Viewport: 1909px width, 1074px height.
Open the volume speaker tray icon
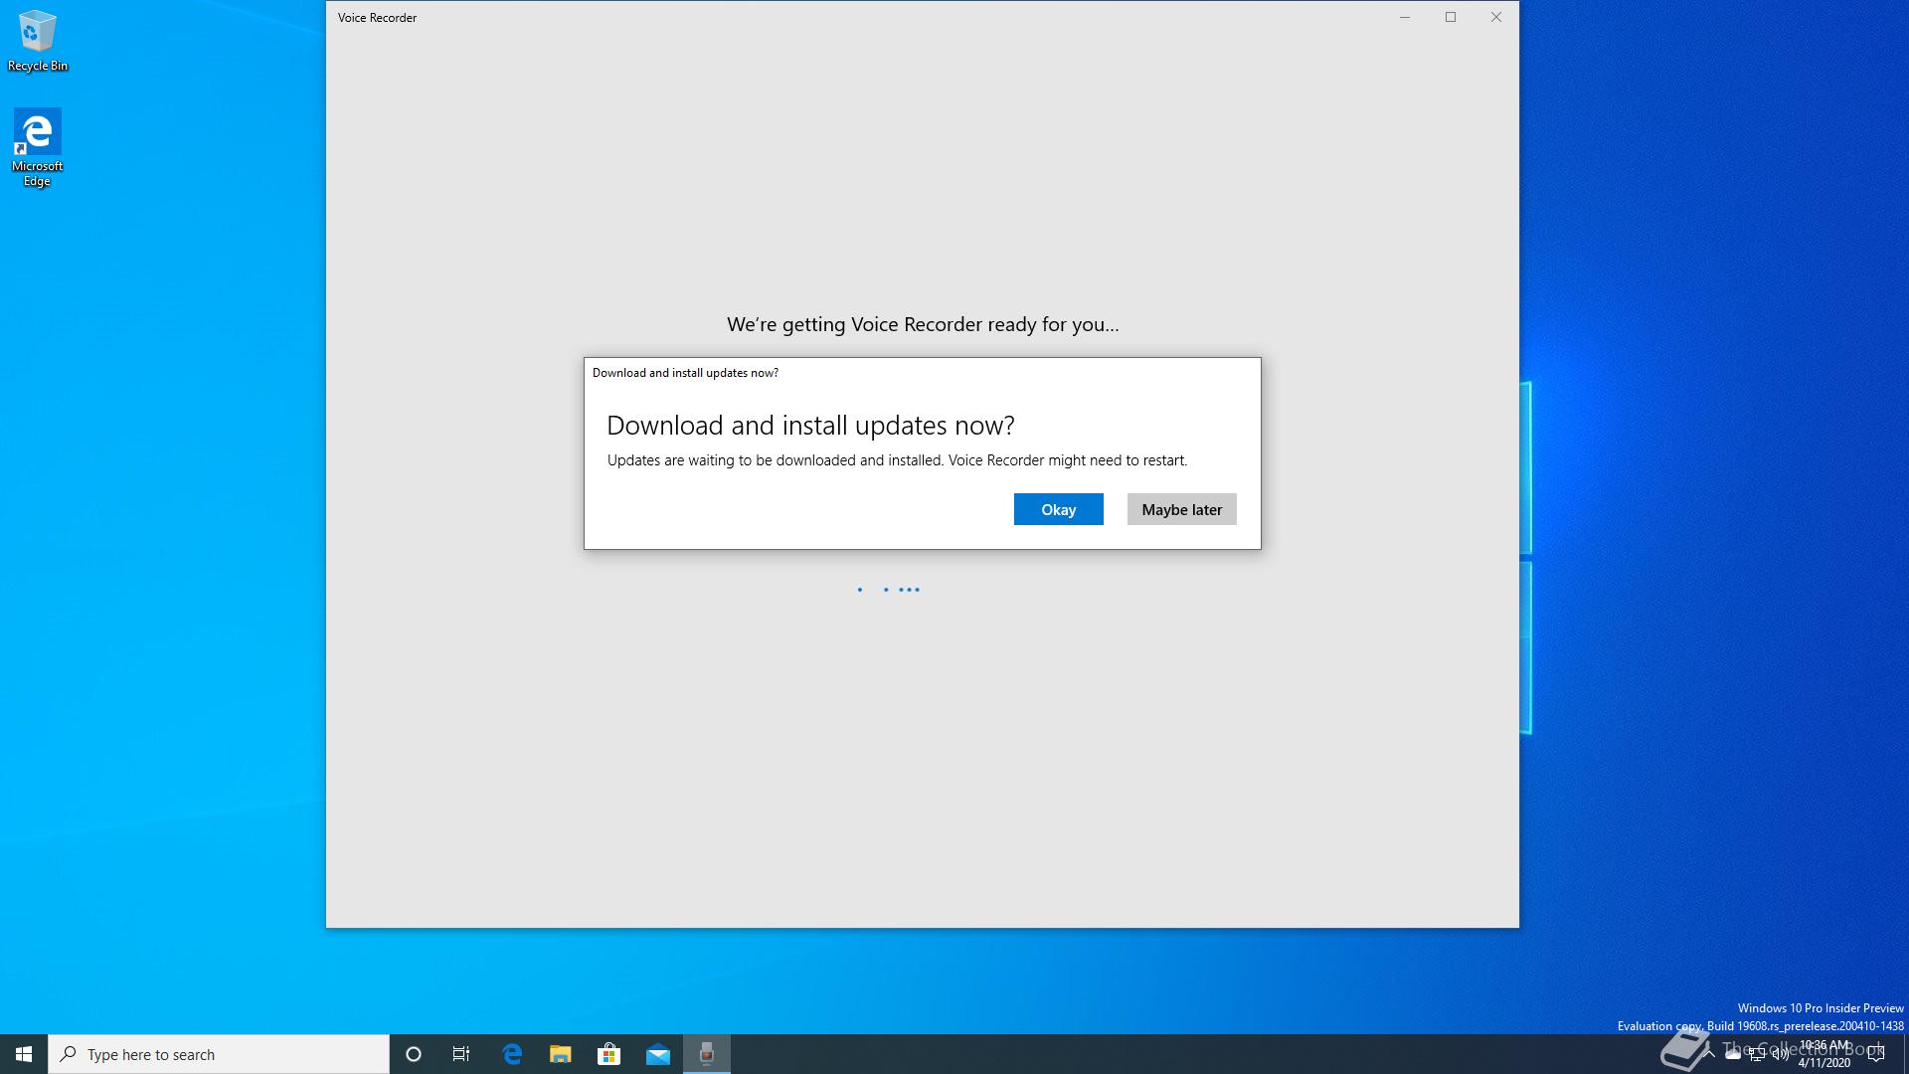1781,1054
